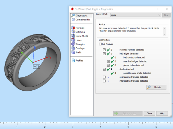
Task: Close the Fix Wizard dialog window
Action: (167, 9)
